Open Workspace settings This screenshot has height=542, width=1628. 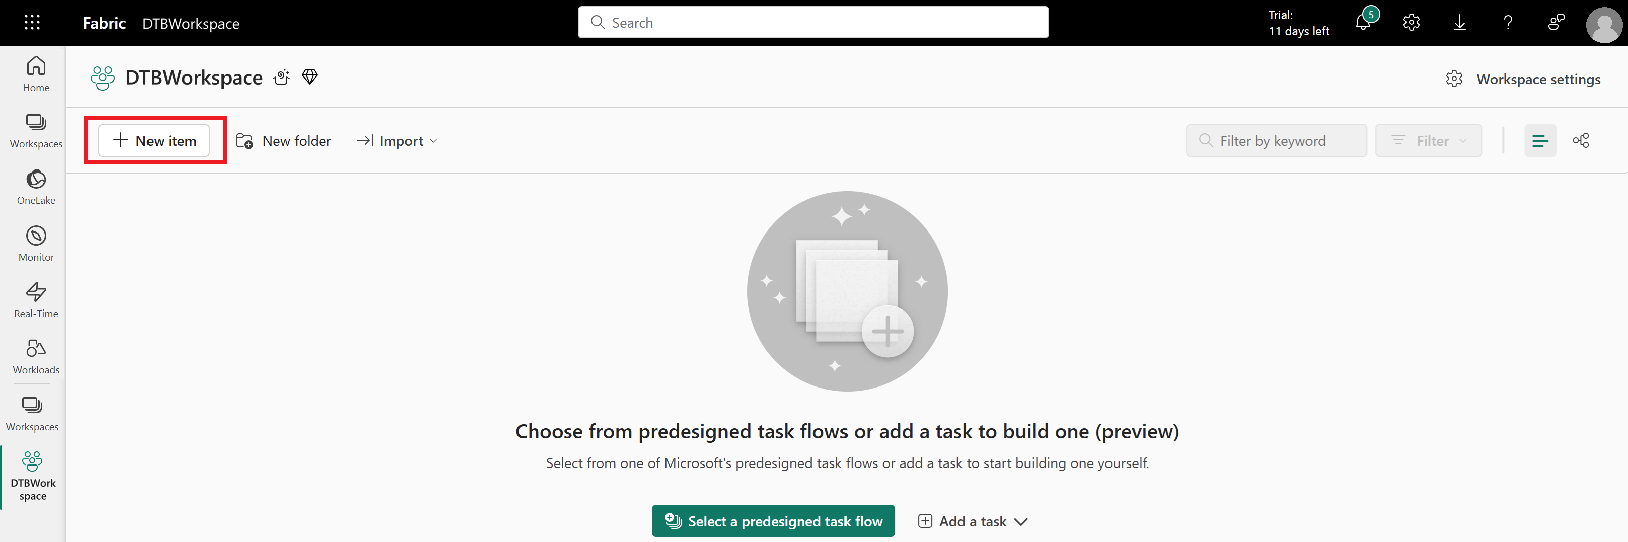click(1524, 79)
